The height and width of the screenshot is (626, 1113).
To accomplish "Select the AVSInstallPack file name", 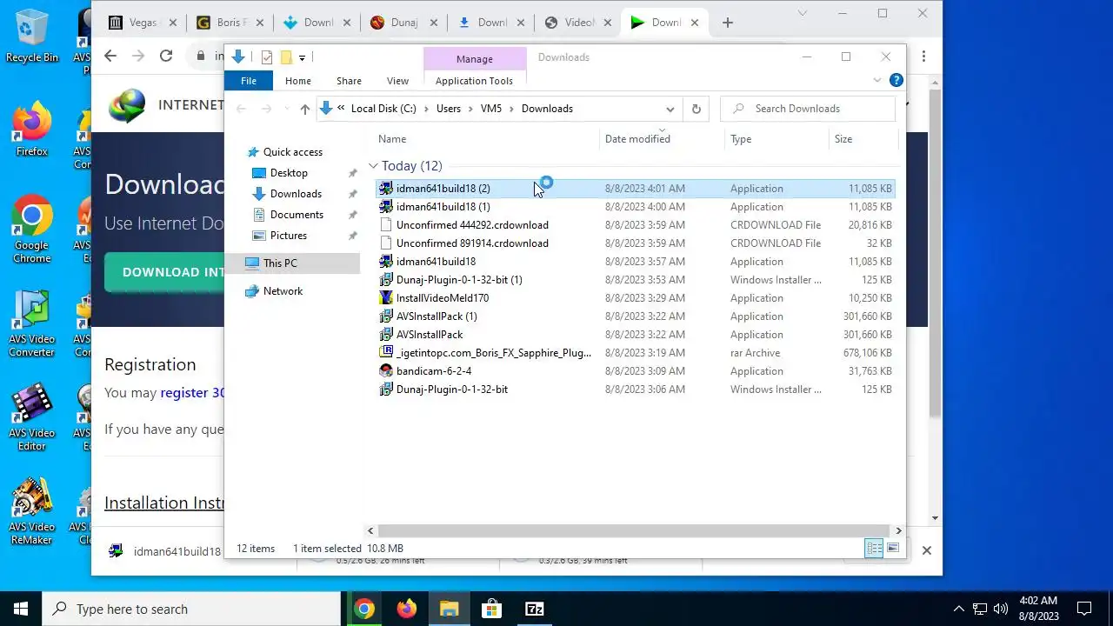I will point(430,335).
